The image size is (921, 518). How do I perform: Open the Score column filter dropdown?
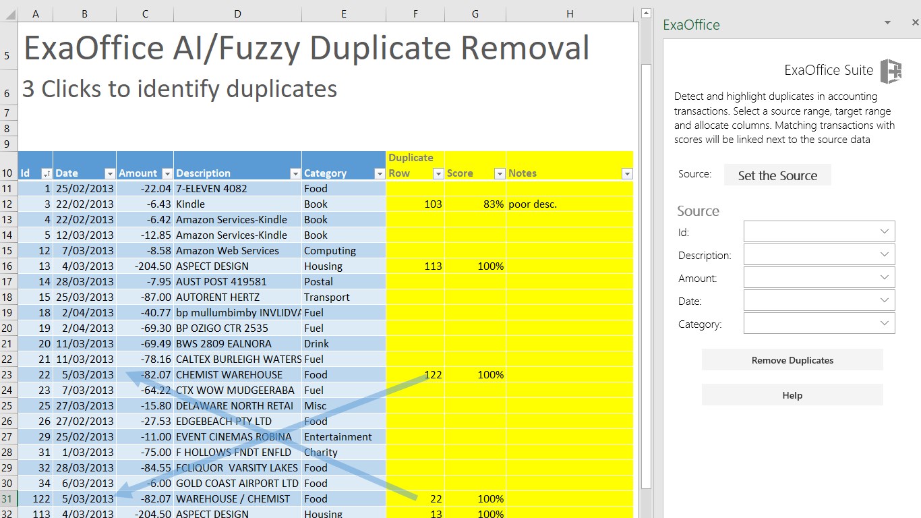[499, 173]
